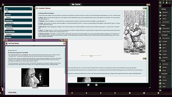Select the Welcome! page in book index
The image size is (172, 97).
(x=18, y=17)
